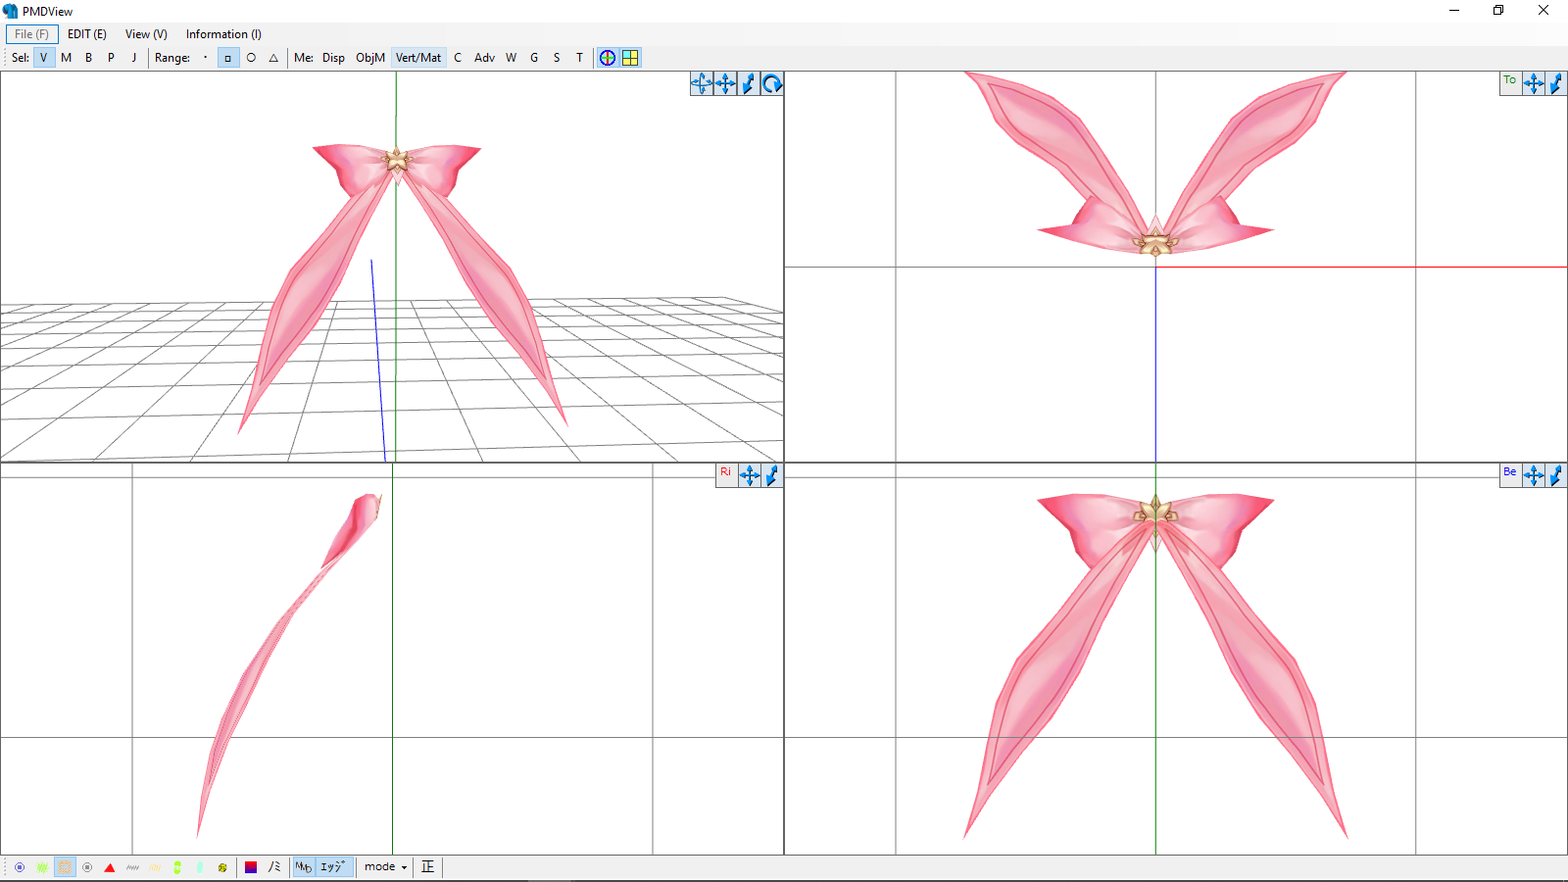This screenshot has width=1568, height=882.
Task: Select the circle range mode
Action: 251,58
